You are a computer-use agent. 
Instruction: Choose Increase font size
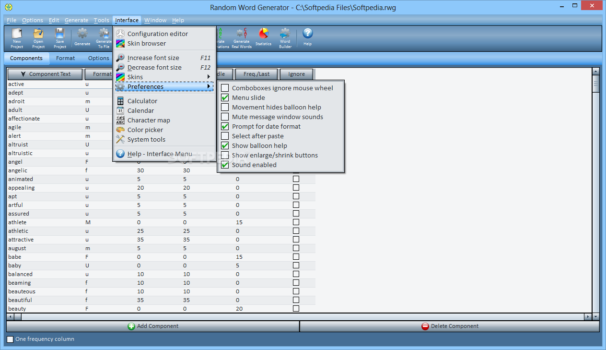[x=164, y=58]
